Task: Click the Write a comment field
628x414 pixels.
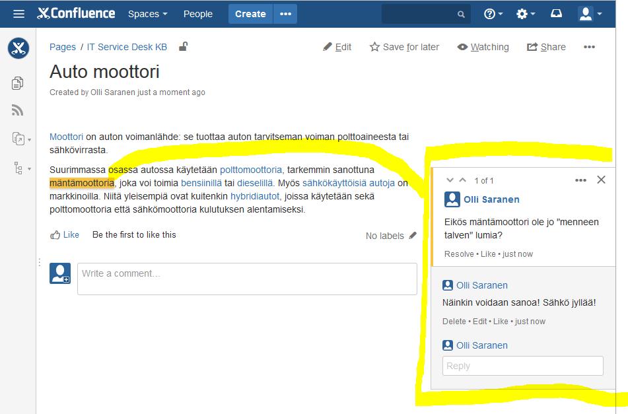Action: (x=247, y=279)
